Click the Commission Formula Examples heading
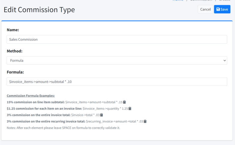235x145 pixels. [31, 96]
